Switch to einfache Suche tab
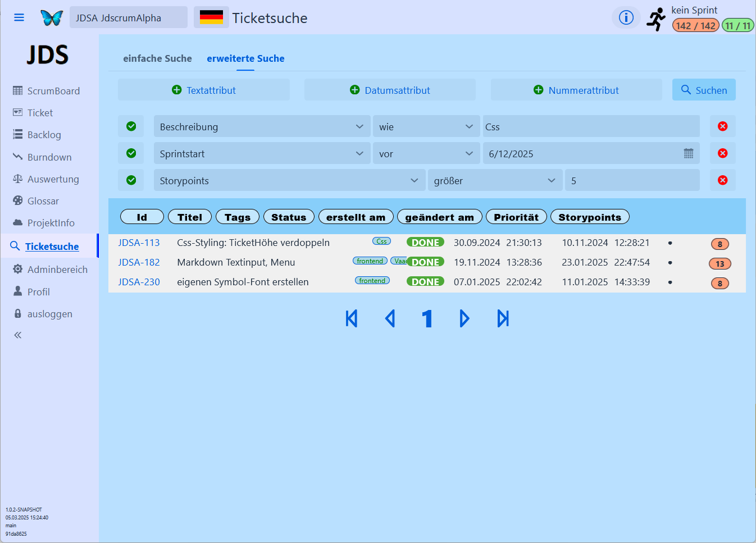 (157, 58)
